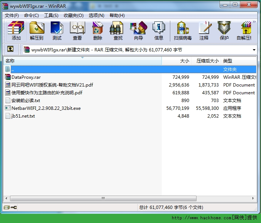The image size is (261, 223).
Task: Open the 工具(S) menu
Action: pos(51,16)
